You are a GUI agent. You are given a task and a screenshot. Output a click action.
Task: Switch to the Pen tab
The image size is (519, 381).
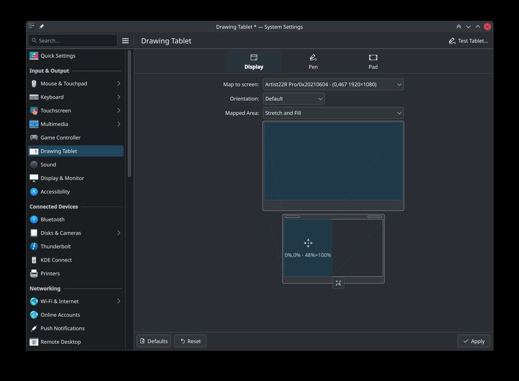[313, 61]
